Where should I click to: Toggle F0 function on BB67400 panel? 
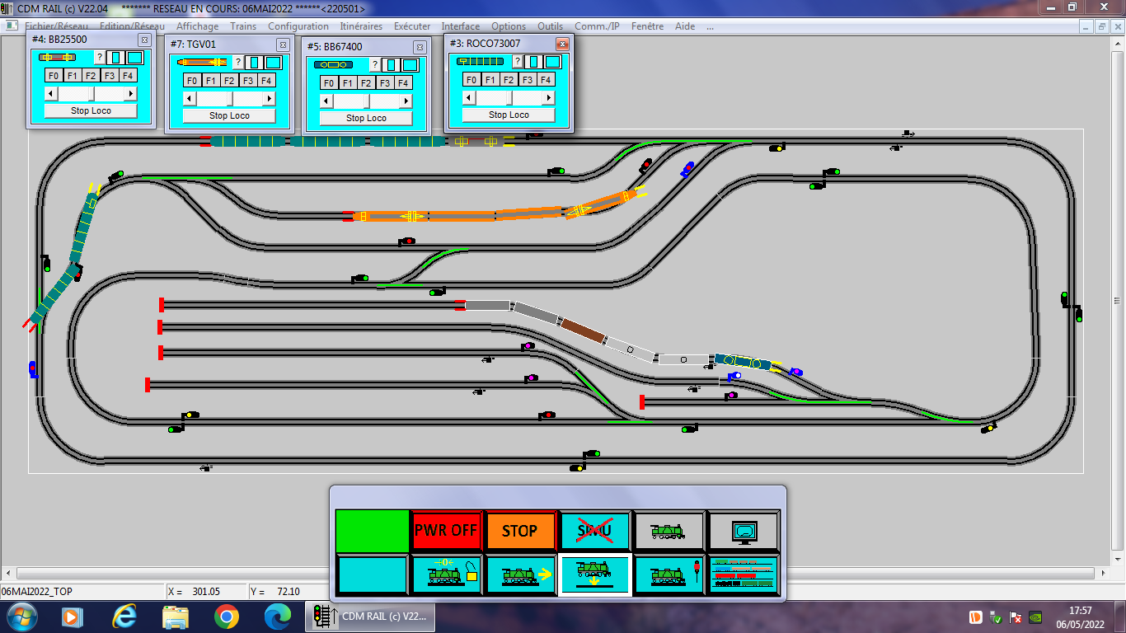[329, 82]
